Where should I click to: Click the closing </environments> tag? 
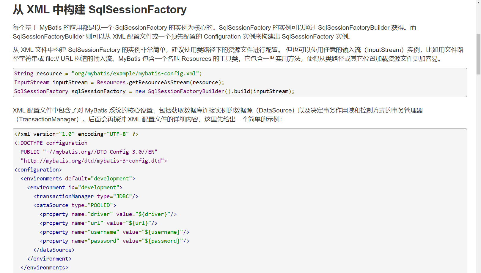tap(44, 268)
